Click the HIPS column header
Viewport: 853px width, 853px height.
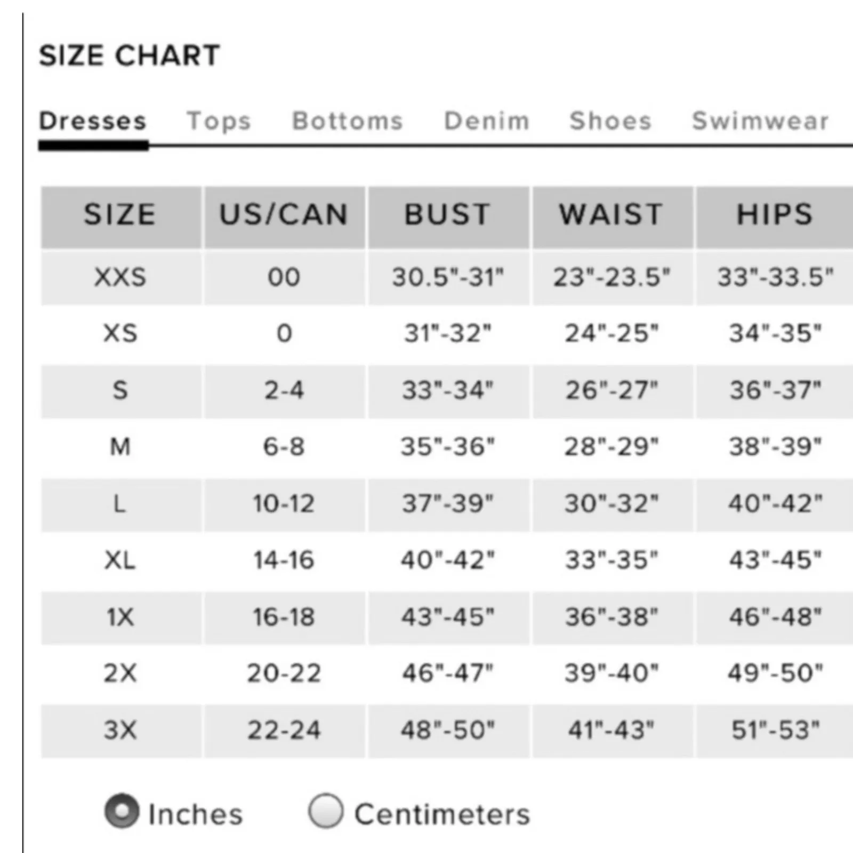(775, 215)
